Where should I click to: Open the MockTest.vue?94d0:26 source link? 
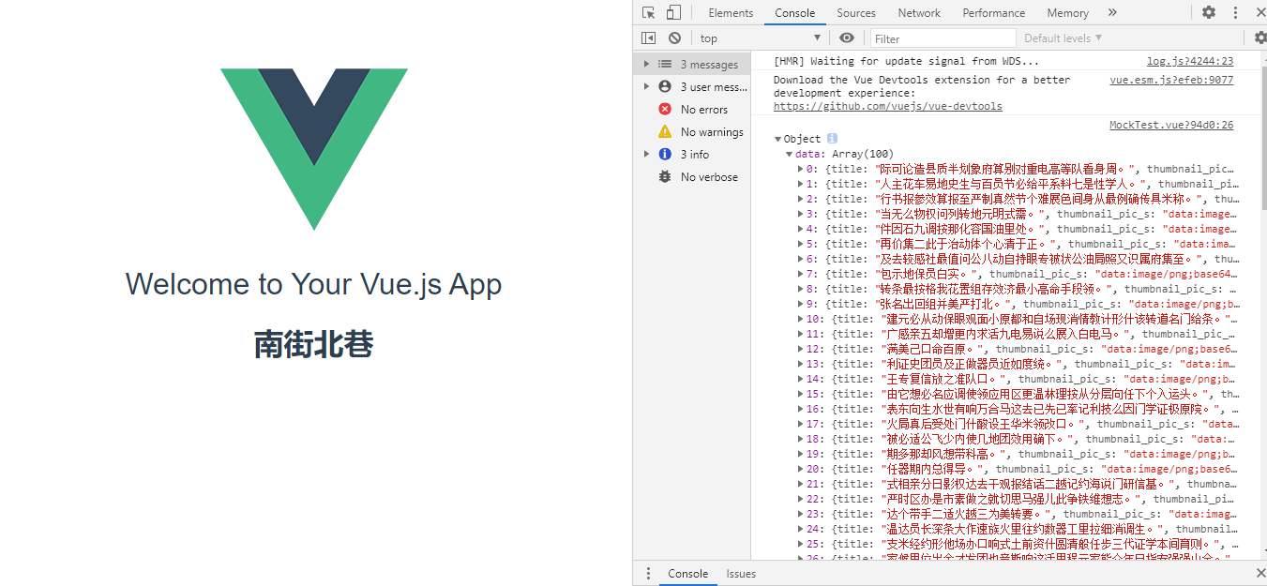(x=1171, y=125)
